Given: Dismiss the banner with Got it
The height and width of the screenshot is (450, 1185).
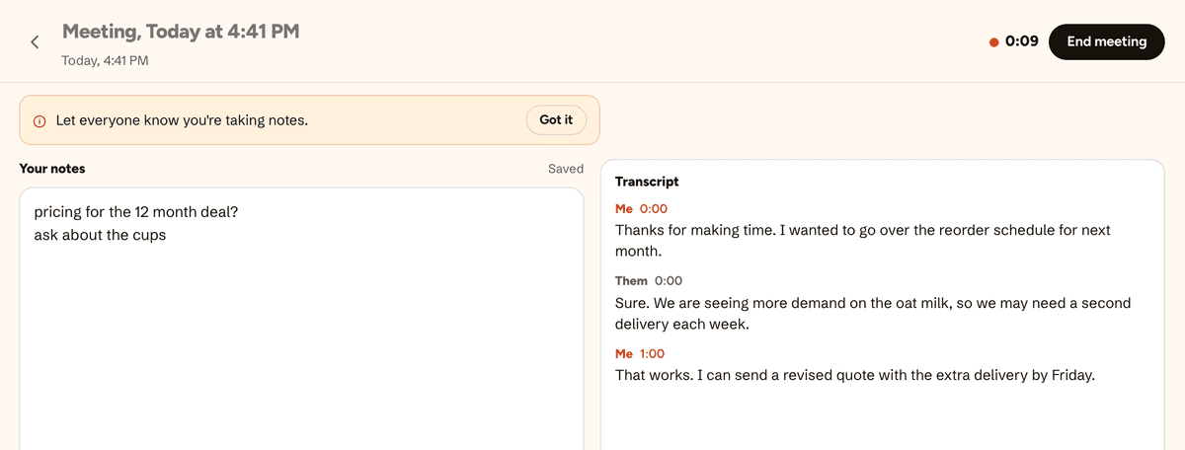Looking at the screenshot, I should click(556, 119).
